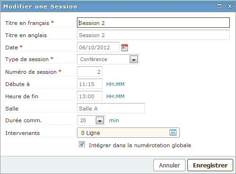This screenshot has width=236, height=174.
Task: Focus the Titre en anglais field
Action: tap(153, 35)
